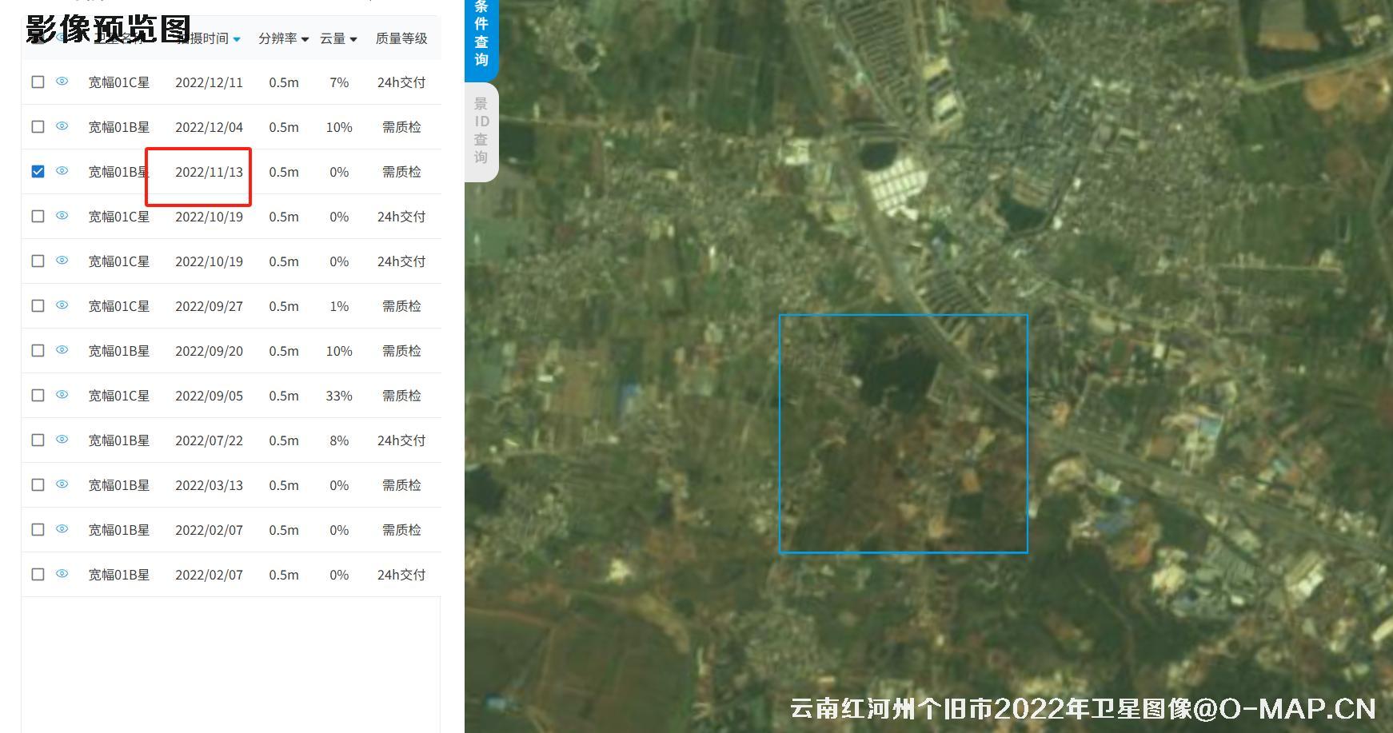1393x733 pixels.
Task: Click the eye icon in the table header
Action: [x=62, y=38]
